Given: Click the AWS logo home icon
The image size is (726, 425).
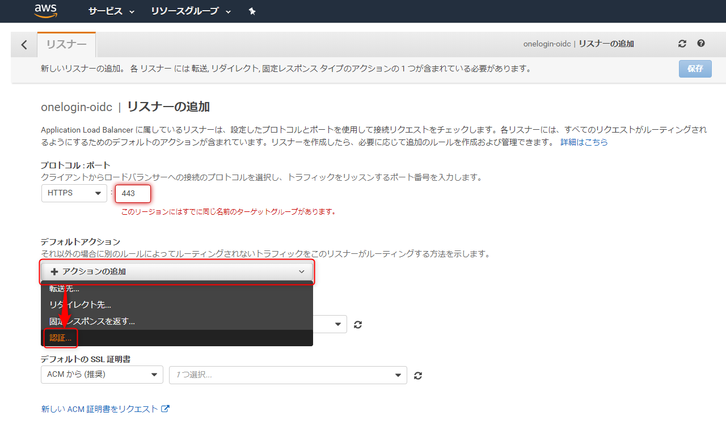Looking at the screenshot, I should 45,11.
